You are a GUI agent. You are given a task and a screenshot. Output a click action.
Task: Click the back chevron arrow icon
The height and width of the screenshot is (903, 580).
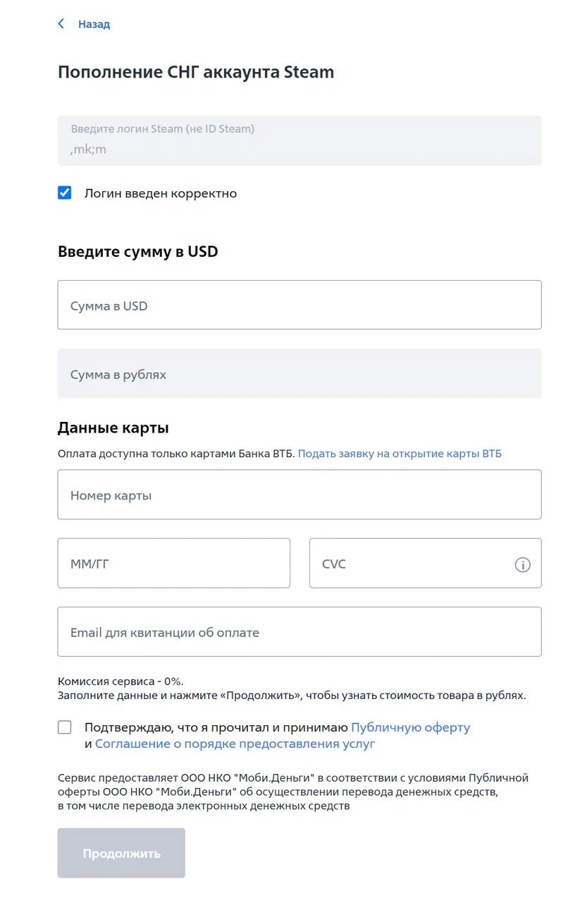point(61,24)
